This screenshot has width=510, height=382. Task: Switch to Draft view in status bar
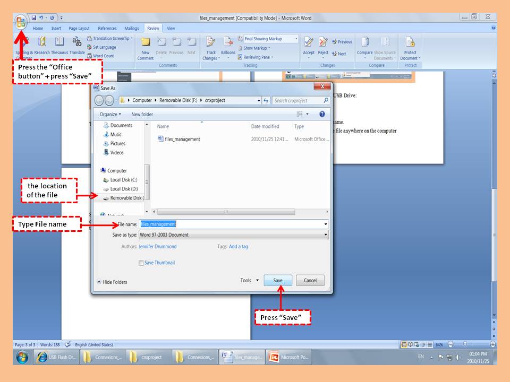430,345
